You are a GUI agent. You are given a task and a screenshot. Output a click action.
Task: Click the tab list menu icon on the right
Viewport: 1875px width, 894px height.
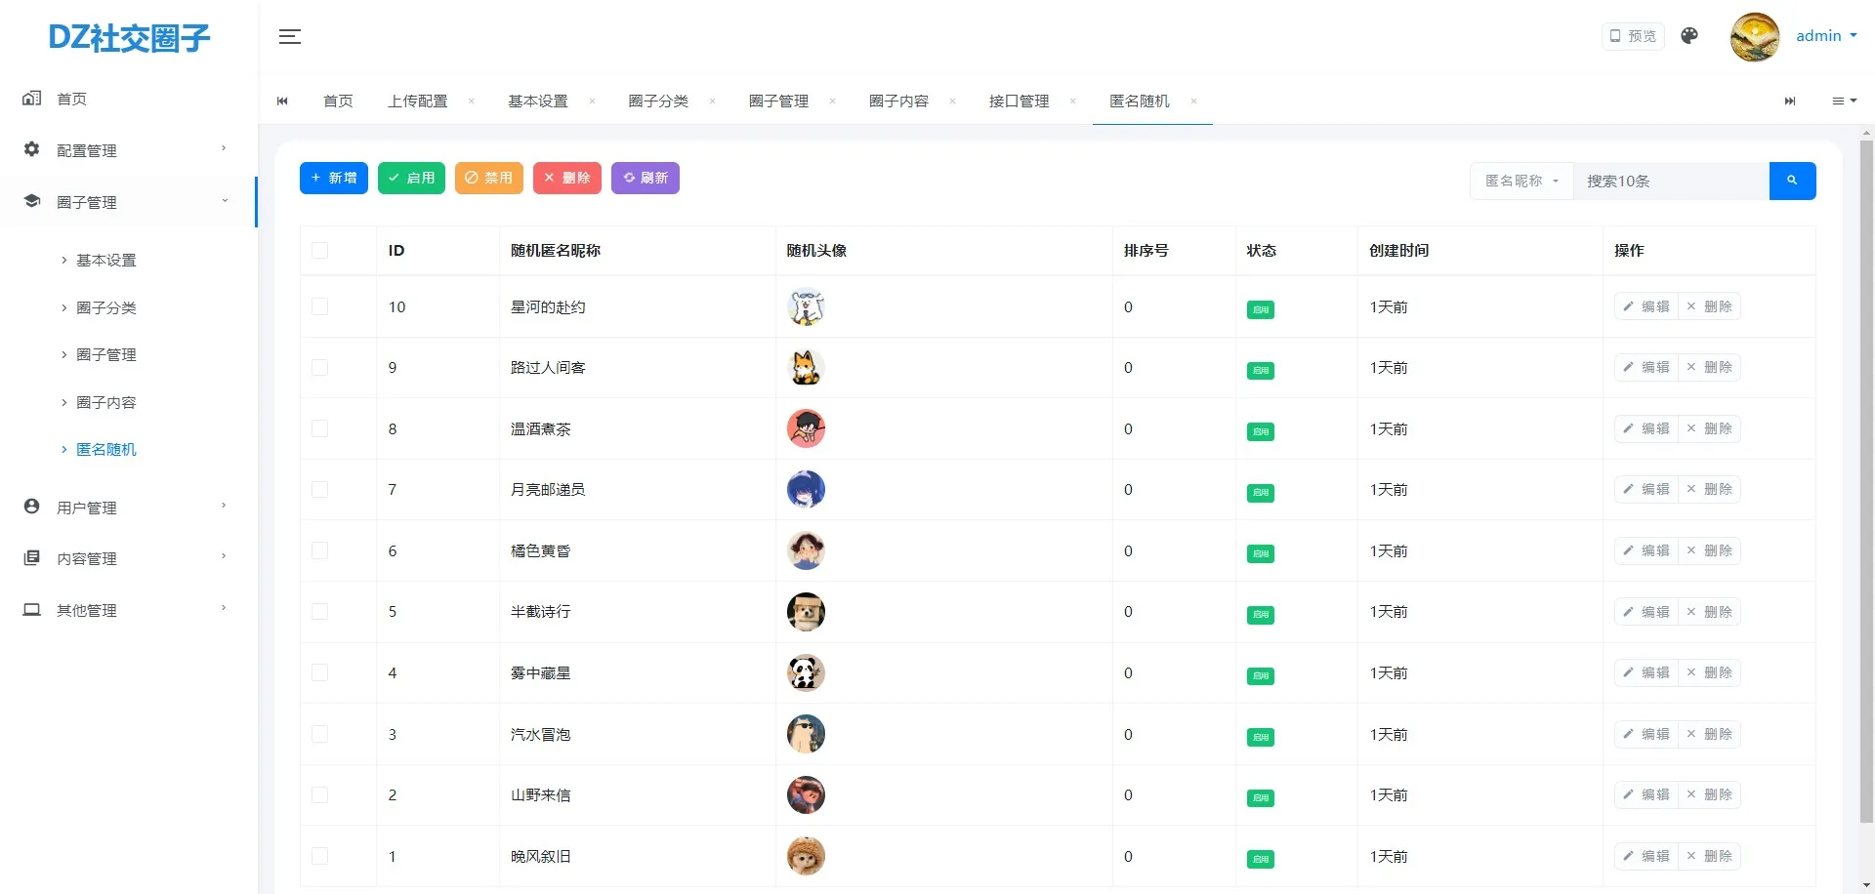(1842, 101)
